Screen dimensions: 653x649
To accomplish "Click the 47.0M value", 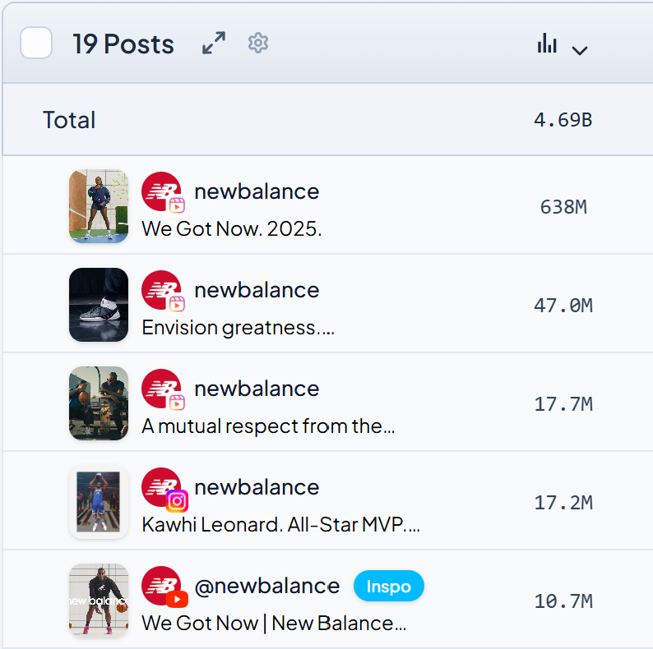I will pos(563,306).
